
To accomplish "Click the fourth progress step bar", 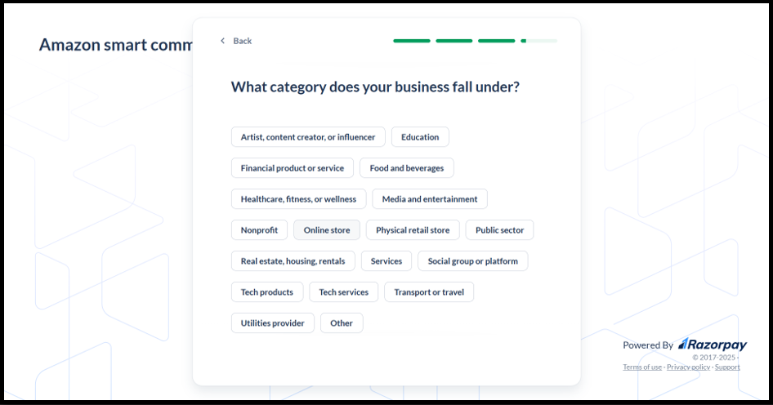I will (538, 41).
